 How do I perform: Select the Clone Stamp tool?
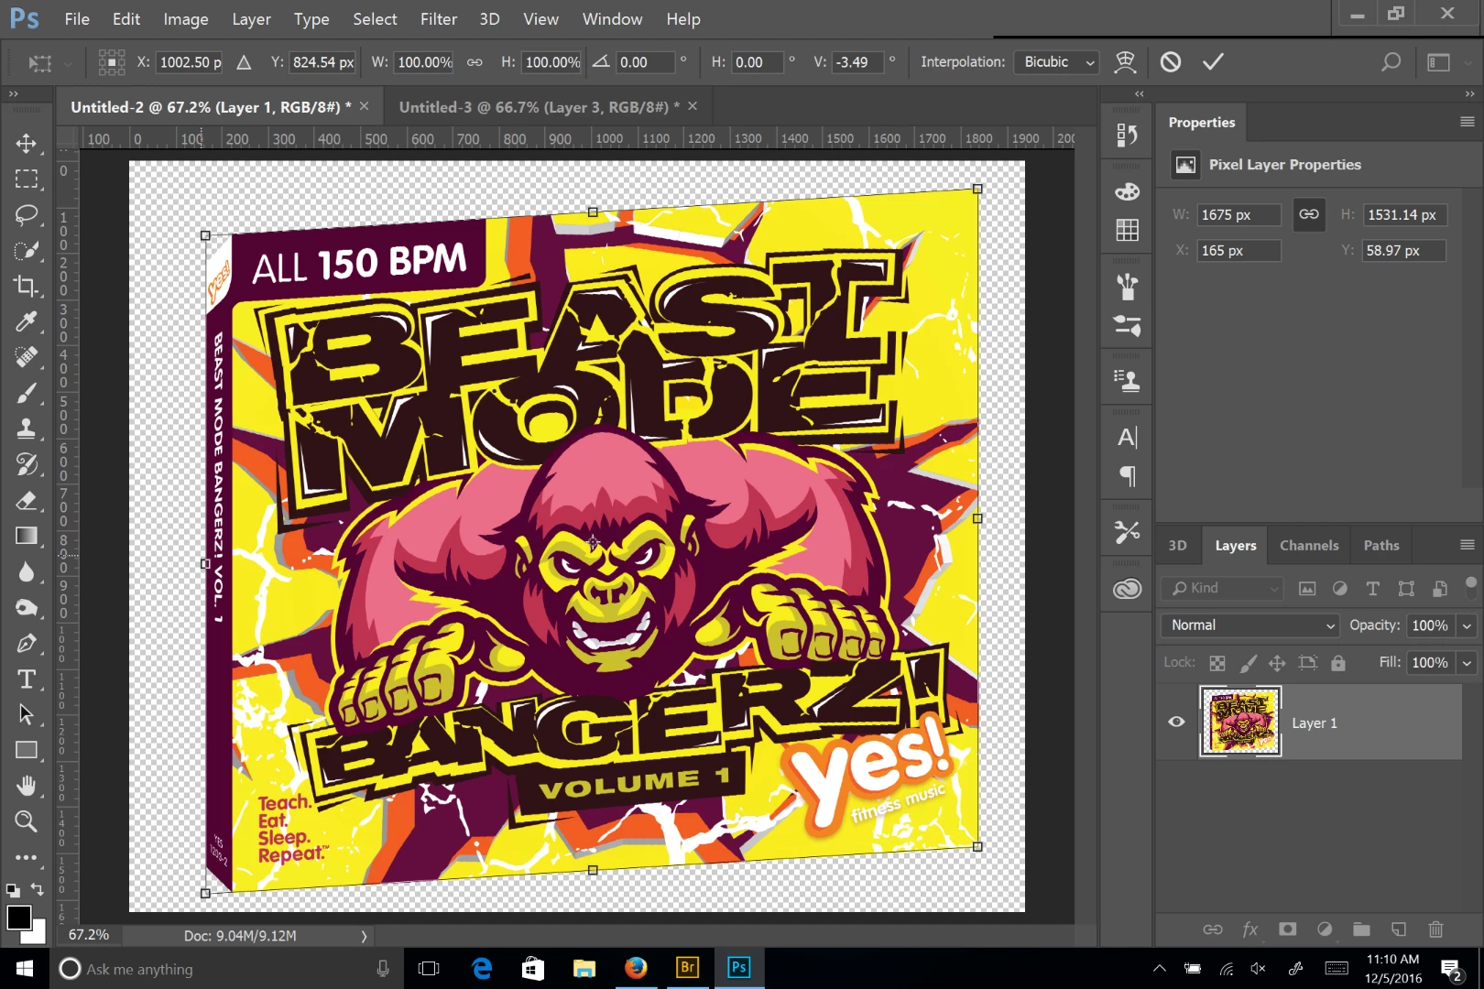point(26,429)
